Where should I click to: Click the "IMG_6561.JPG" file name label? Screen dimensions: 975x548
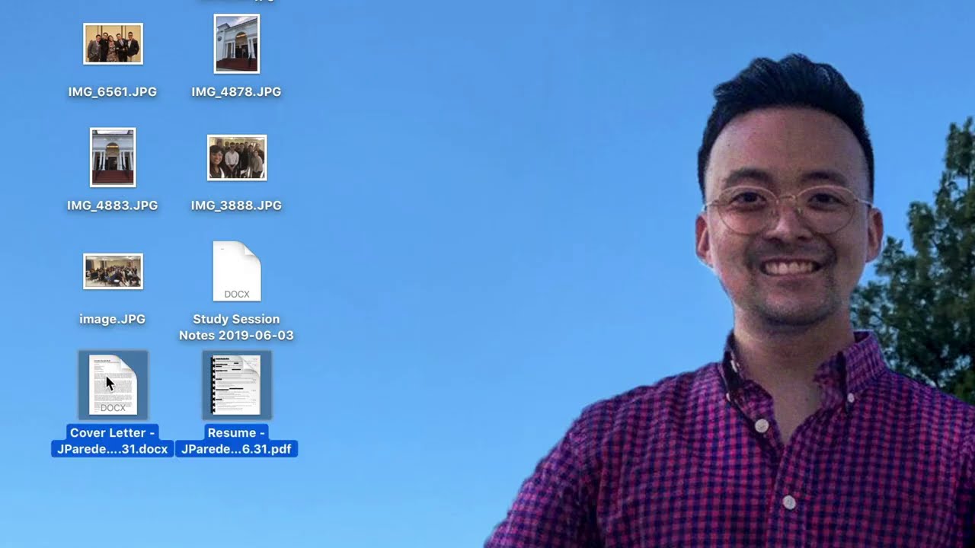click(x=113, y=91)
